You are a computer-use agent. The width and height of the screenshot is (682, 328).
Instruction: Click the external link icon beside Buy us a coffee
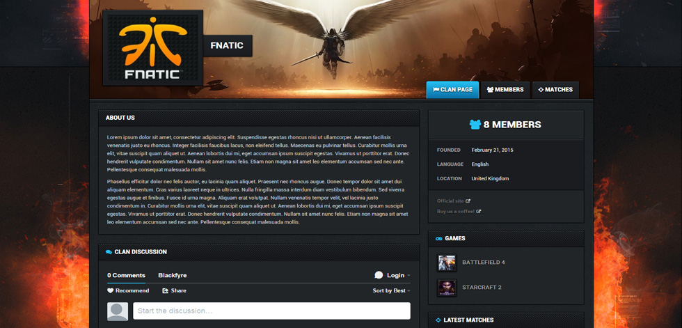tap(479, 212)
